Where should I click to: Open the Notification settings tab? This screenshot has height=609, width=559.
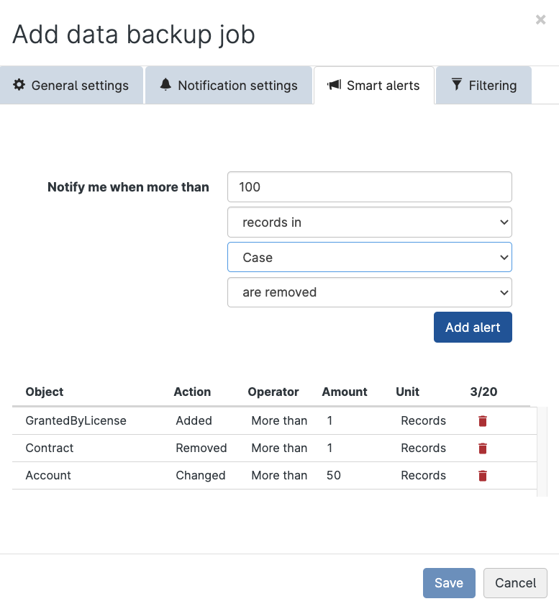point(229,86)
